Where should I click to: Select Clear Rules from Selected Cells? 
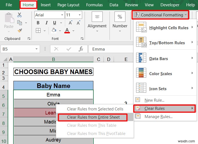pyautogui.click(x=95, y=109)
